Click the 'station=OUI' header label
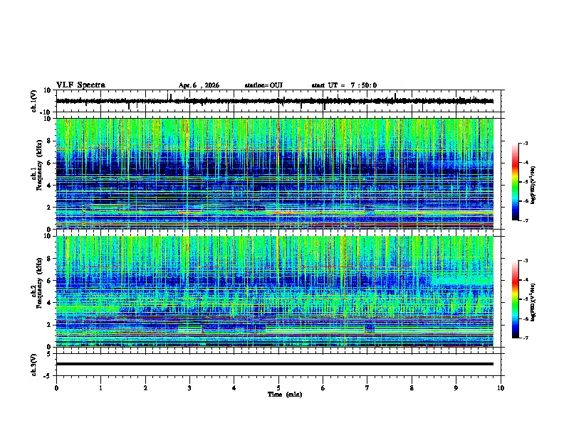The width and height of the screenshot is (564, 435). (x=263, y=85)
